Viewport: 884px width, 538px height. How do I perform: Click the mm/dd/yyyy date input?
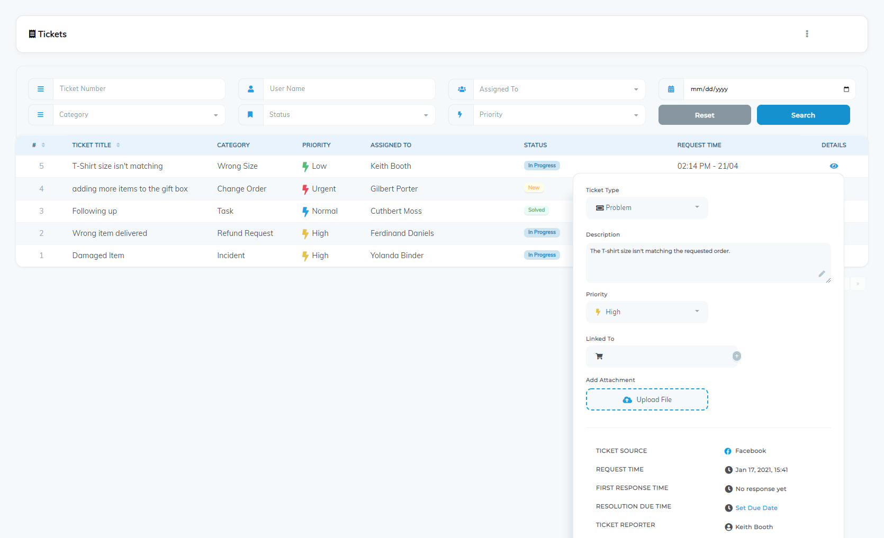pos(769,89)
